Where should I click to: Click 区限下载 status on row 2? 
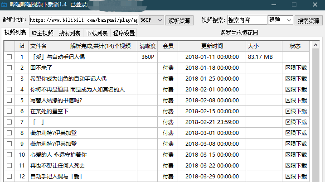click(296, 68)
